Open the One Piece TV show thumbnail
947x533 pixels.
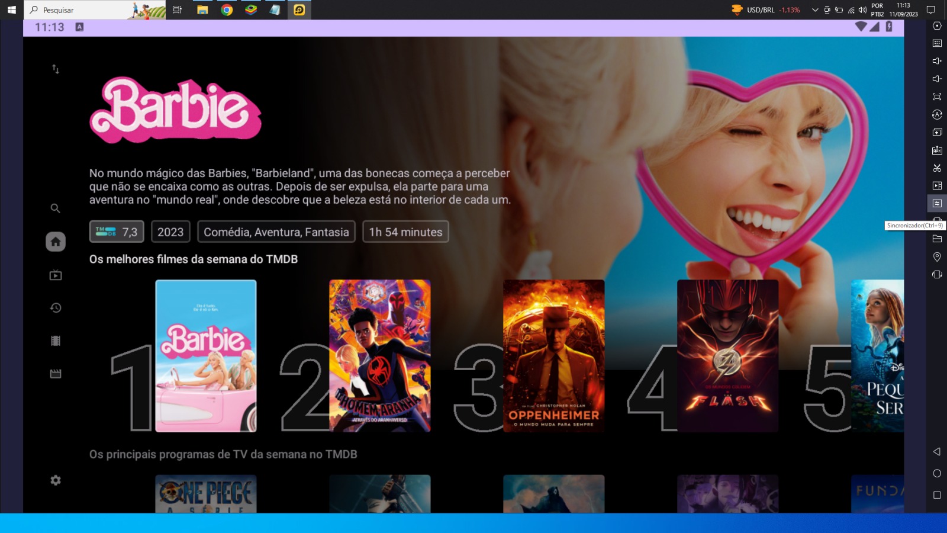[206, 494]
